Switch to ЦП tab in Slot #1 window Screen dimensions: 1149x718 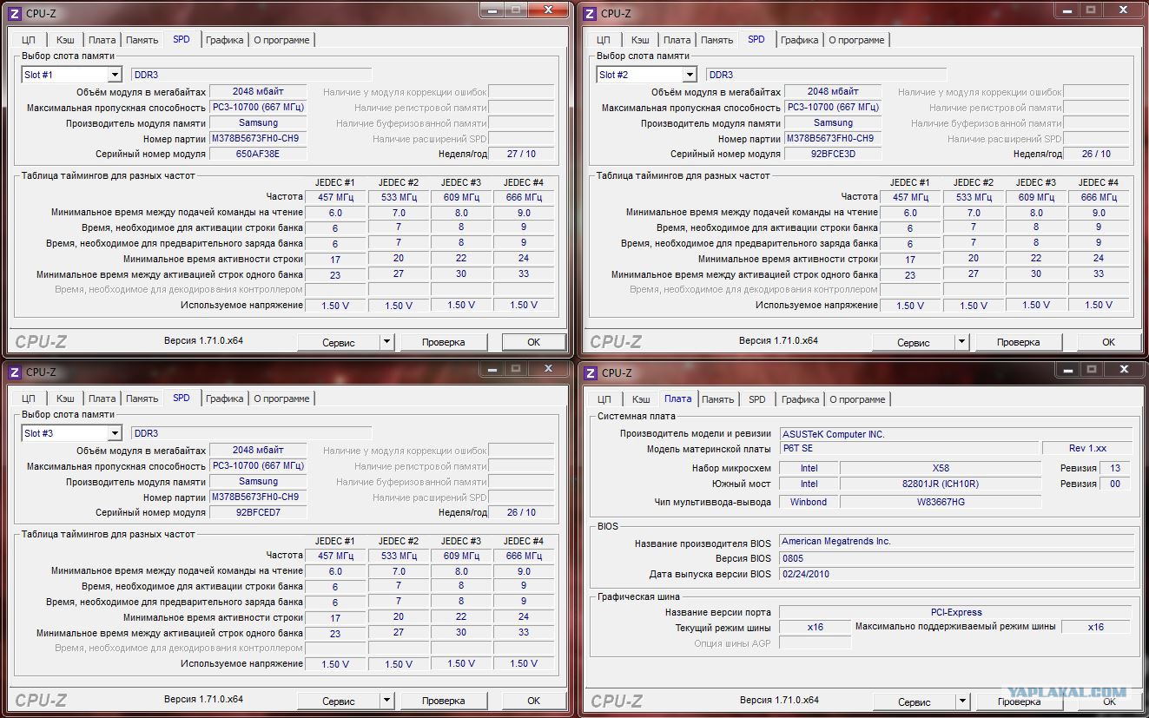[x=29, y=40]
